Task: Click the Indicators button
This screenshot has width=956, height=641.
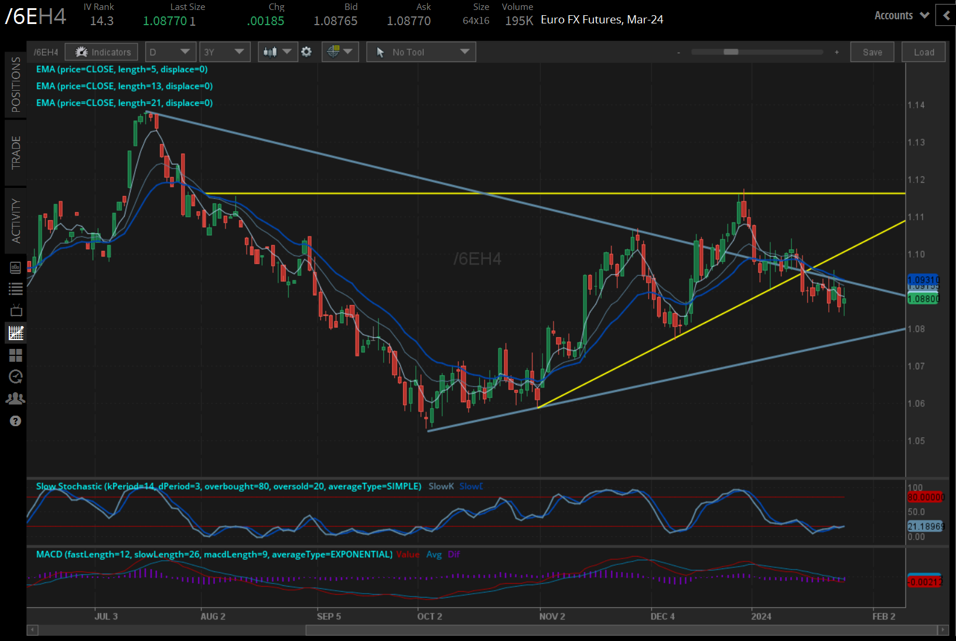Action: click(x=101, y=52)
